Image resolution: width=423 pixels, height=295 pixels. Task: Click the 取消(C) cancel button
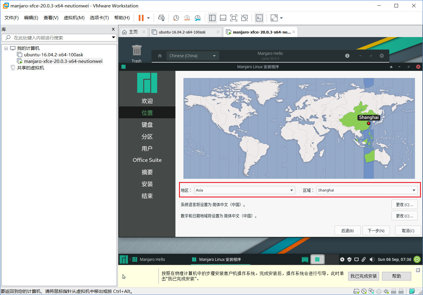click(408, 231)
